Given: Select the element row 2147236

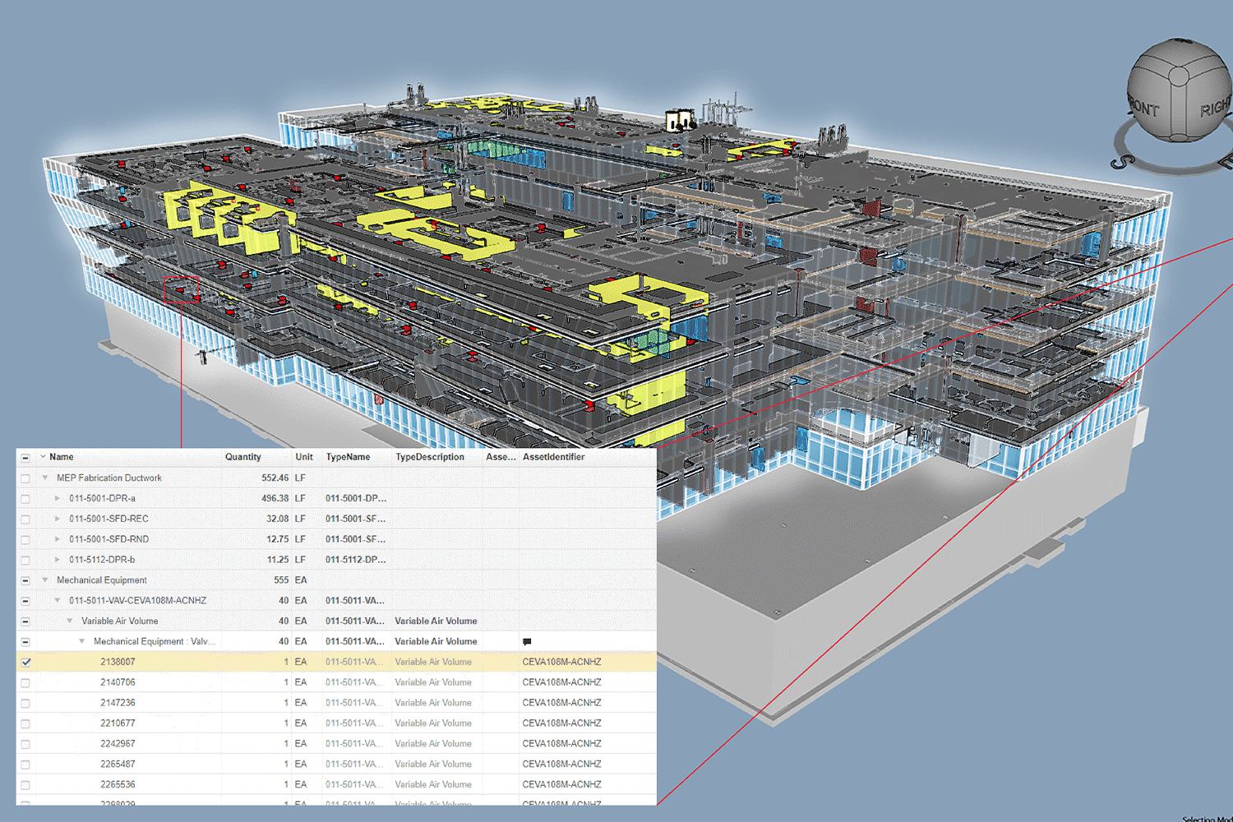Looking at the screenshot, I should click(336, 703).
